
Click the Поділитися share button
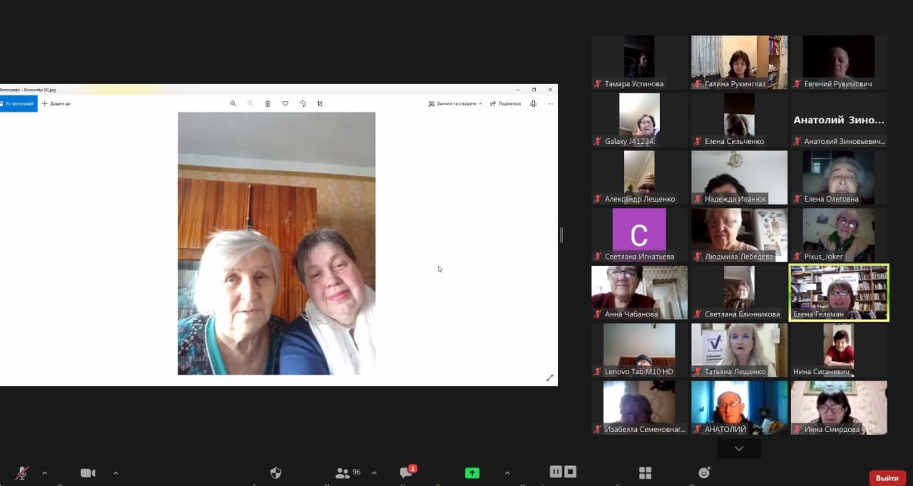click(506, 103)
